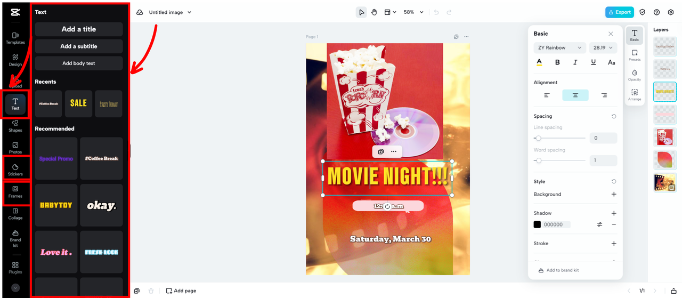The width and height of the screenshot is (682, 298).
Task: Align text to the right
Action: [604, 95]
